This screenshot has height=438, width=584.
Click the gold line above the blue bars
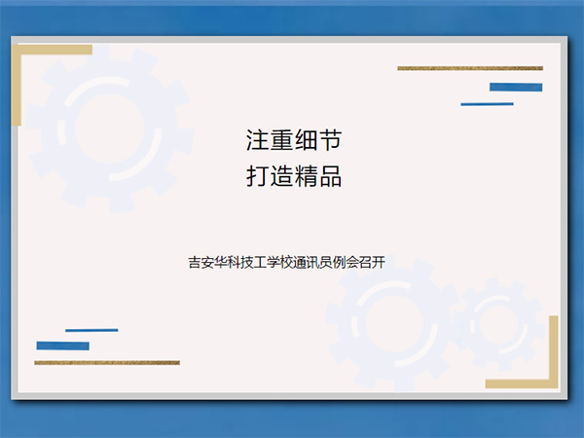(470, 68)
